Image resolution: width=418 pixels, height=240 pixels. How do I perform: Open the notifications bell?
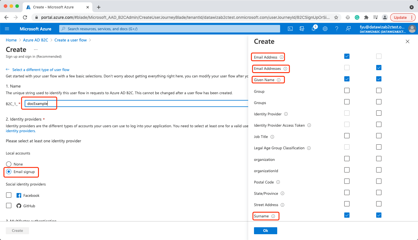(313, 29)
